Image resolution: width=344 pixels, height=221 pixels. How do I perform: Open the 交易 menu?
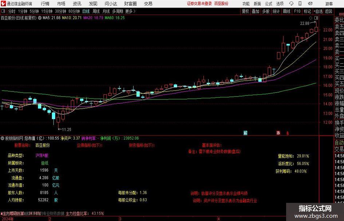[x=148, y=4]
